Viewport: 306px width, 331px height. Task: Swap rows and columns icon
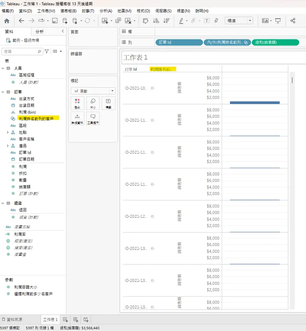[146, 21]
